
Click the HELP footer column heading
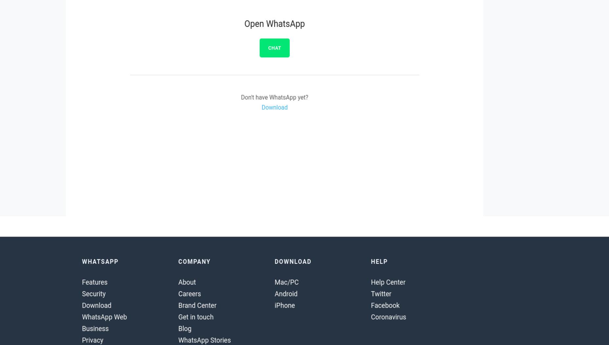tap(379, 262)
